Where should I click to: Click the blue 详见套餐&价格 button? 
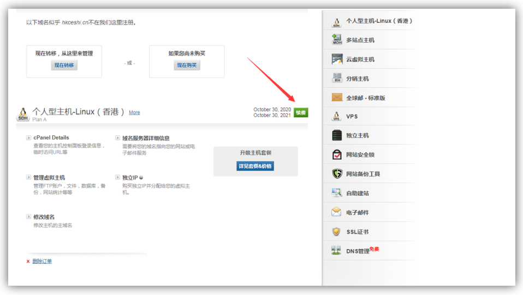255,166
